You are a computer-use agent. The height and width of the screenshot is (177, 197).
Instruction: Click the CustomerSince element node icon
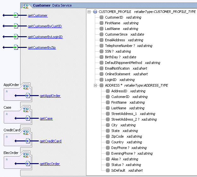(x=101, y=34)
